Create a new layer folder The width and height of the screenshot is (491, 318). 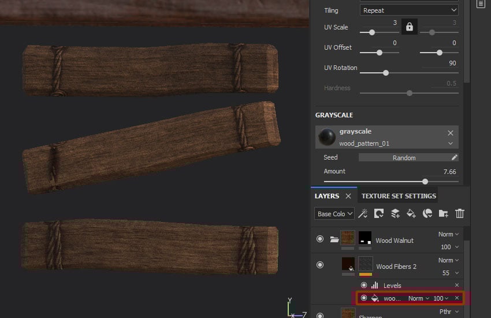(444, 213)
